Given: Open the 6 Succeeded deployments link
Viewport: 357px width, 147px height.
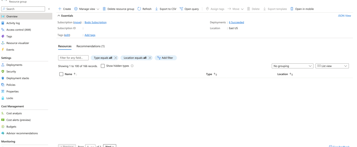Looking at the screenshot, I should (236, 22).
